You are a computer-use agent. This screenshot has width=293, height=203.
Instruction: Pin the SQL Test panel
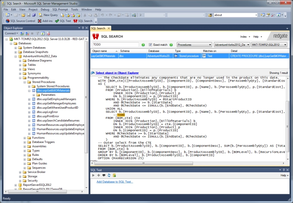tap(283, 170)
